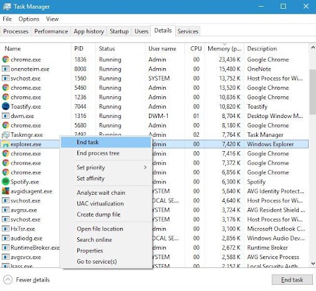Click the chrome.exe icon using 7,372 K
316x291 pixels.
(6, 163)
